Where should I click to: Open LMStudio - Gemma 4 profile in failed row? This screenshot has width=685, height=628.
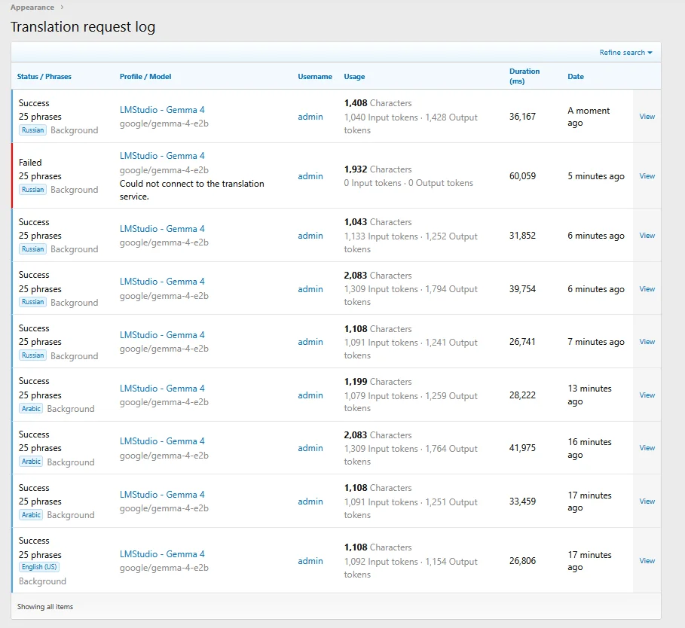(162, 156)
